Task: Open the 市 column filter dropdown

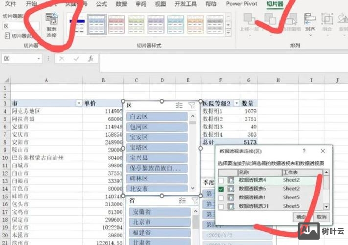Action: coord(79,103)
